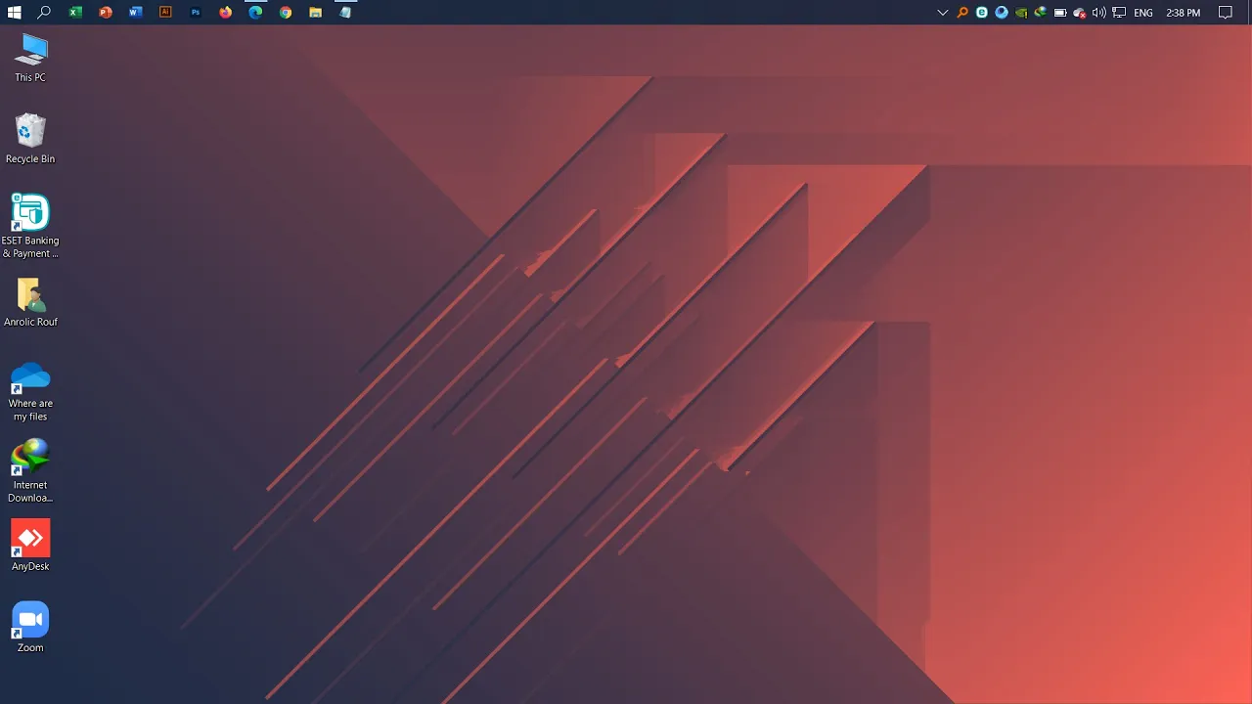Launch PowerPoint from the taskbar
1252x704 pixels.
pos(106,13)
